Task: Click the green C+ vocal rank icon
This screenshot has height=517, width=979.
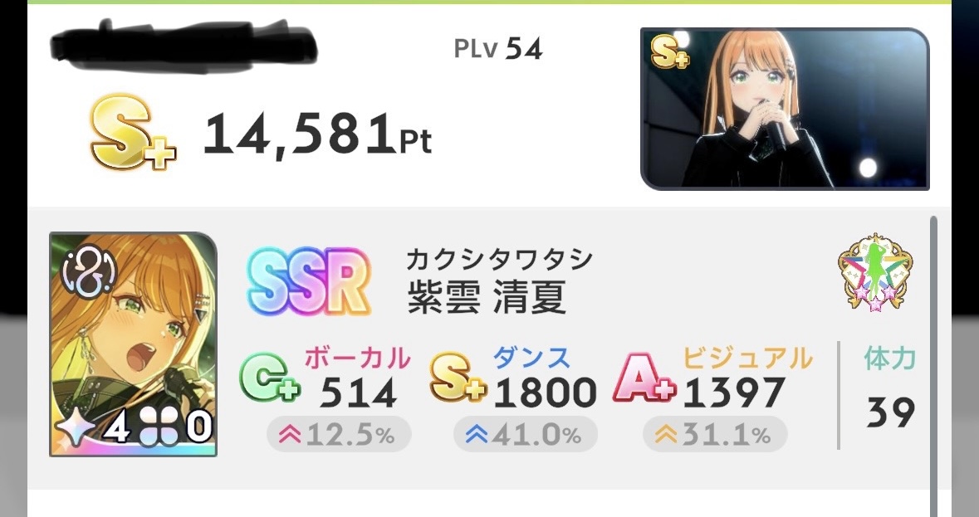Action: [270, 378]
